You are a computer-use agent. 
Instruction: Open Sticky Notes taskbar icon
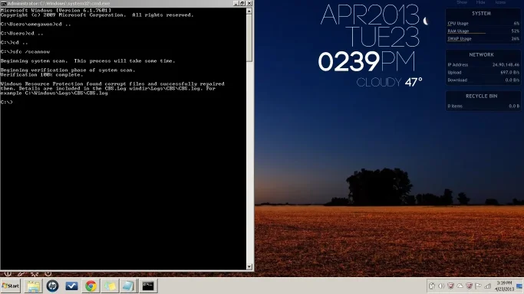(110, 286)
